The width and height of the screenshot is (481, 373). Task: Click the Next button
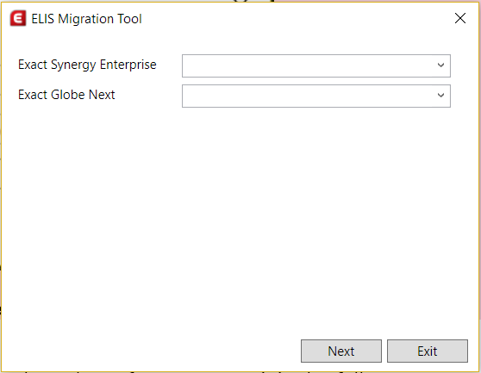coord(341,351)
